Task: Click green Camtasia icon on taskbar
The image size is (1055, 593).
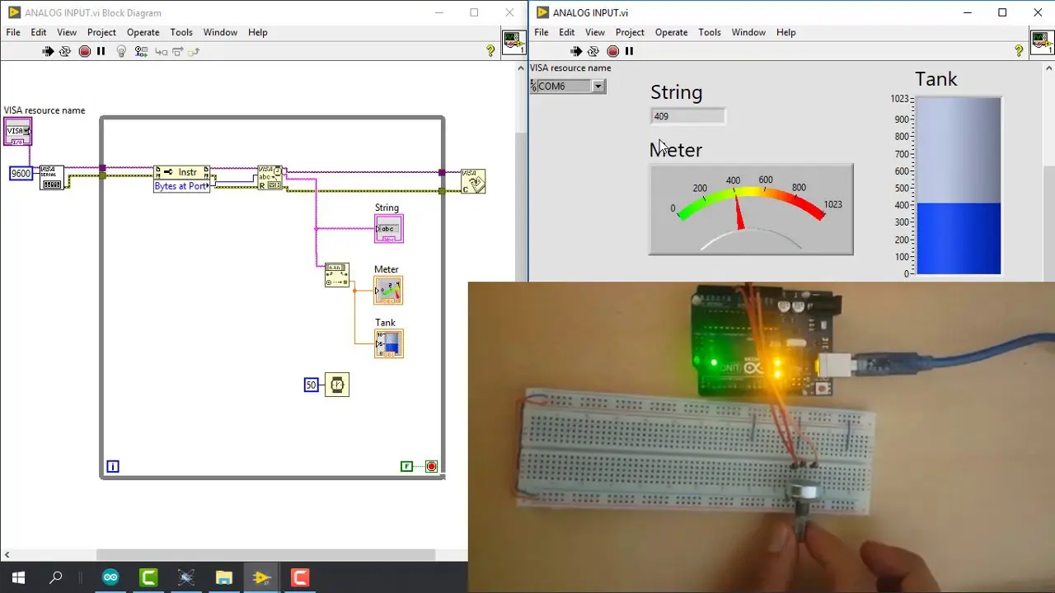Action: coord(148,577)
